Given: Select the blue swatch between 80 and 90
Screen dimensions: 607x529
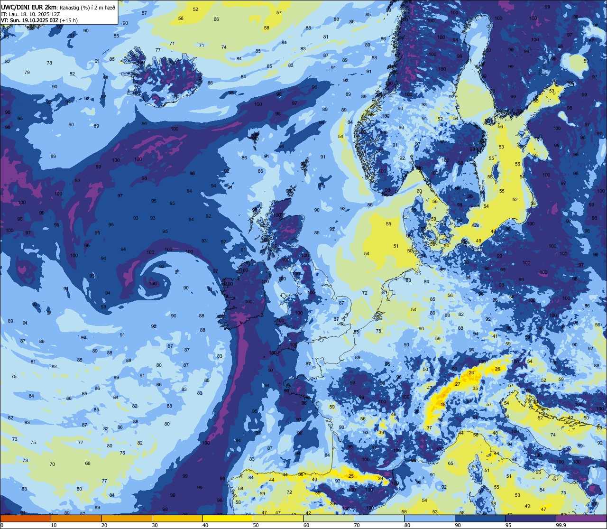Looking at the screenshot, I should point(430,518).
